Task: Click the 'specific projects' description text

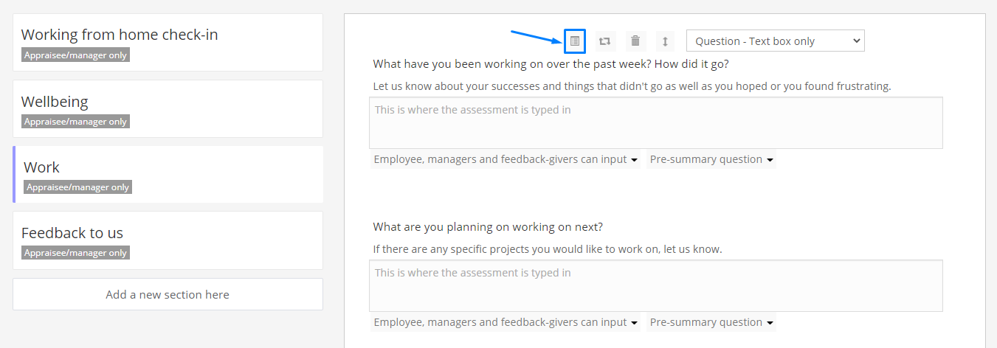Action: (x=547, y=249)
